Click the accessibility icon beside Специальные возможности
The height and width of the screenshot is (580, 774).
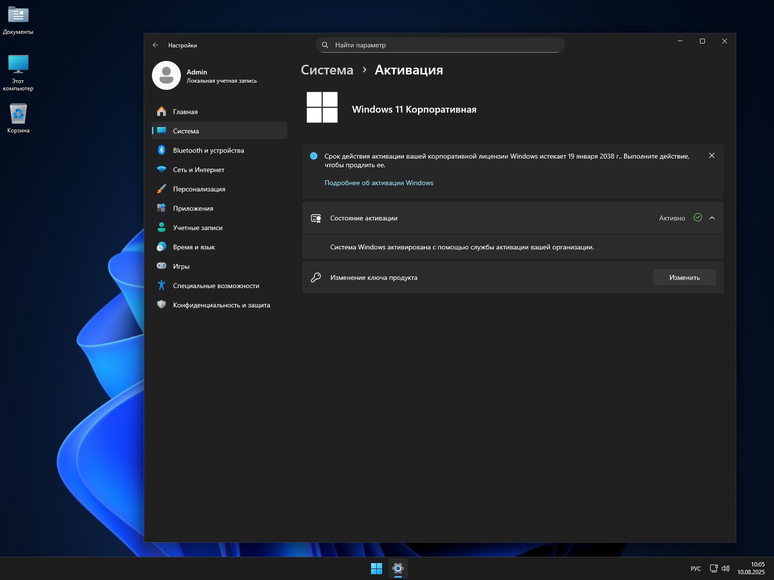[x=162, y=286]
